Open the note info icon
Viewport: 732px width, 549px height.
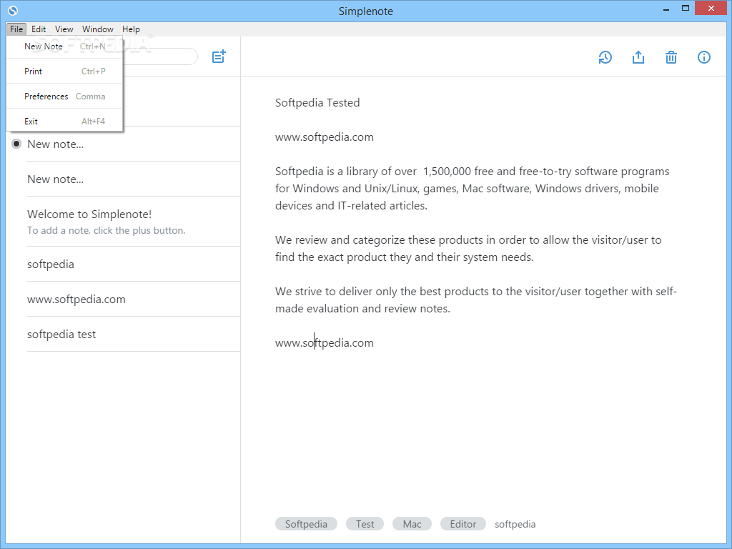click(x=704, y=57)
